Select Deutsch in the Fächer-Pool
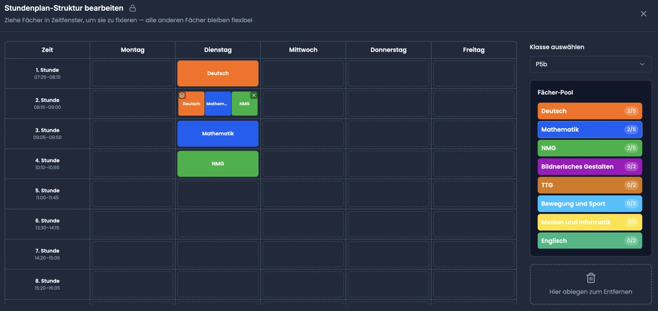The width and height of the screenshot is (658, 311). tap(590, 111)
